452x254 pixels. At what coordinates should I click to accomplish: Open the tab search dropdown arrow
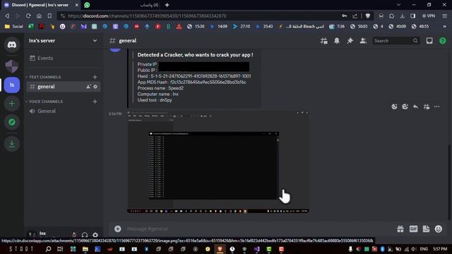tap(398, 5)
